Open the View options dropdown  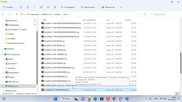(x=89, y=7)
